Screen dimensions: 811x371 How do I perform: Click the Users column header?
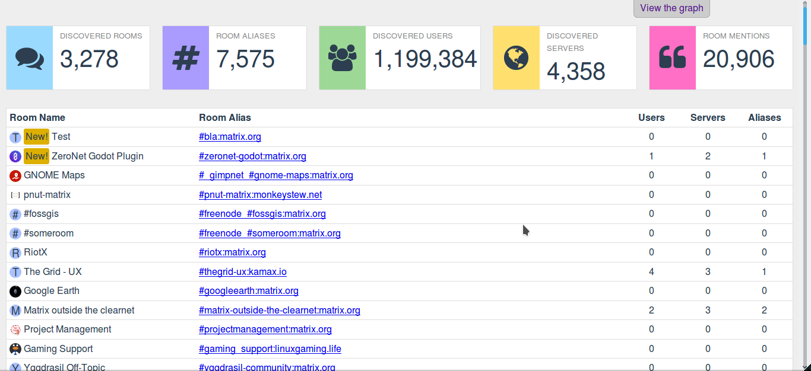click(x=651, y=117)
